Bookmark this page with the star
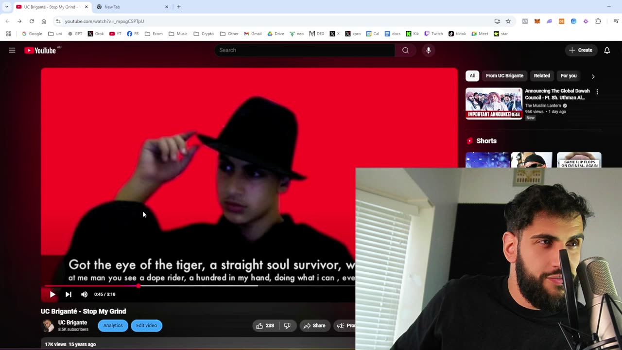 click(x=508, y=21)
